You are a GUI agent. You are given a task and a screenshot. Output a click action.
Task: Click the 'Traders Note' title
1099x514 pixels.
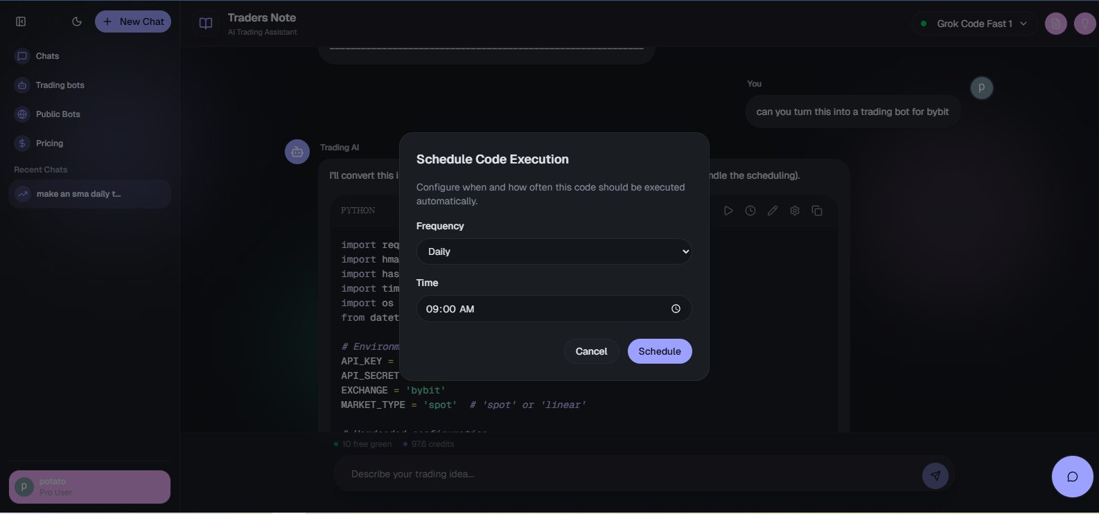[x=262, y=18]
